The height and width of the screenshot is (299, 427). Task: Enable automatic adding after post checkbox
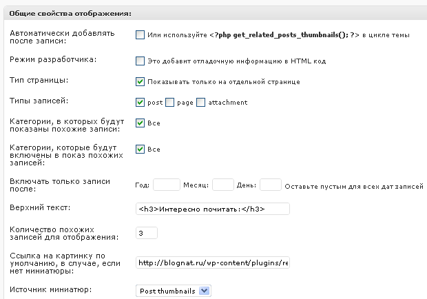tap(140, 34)
